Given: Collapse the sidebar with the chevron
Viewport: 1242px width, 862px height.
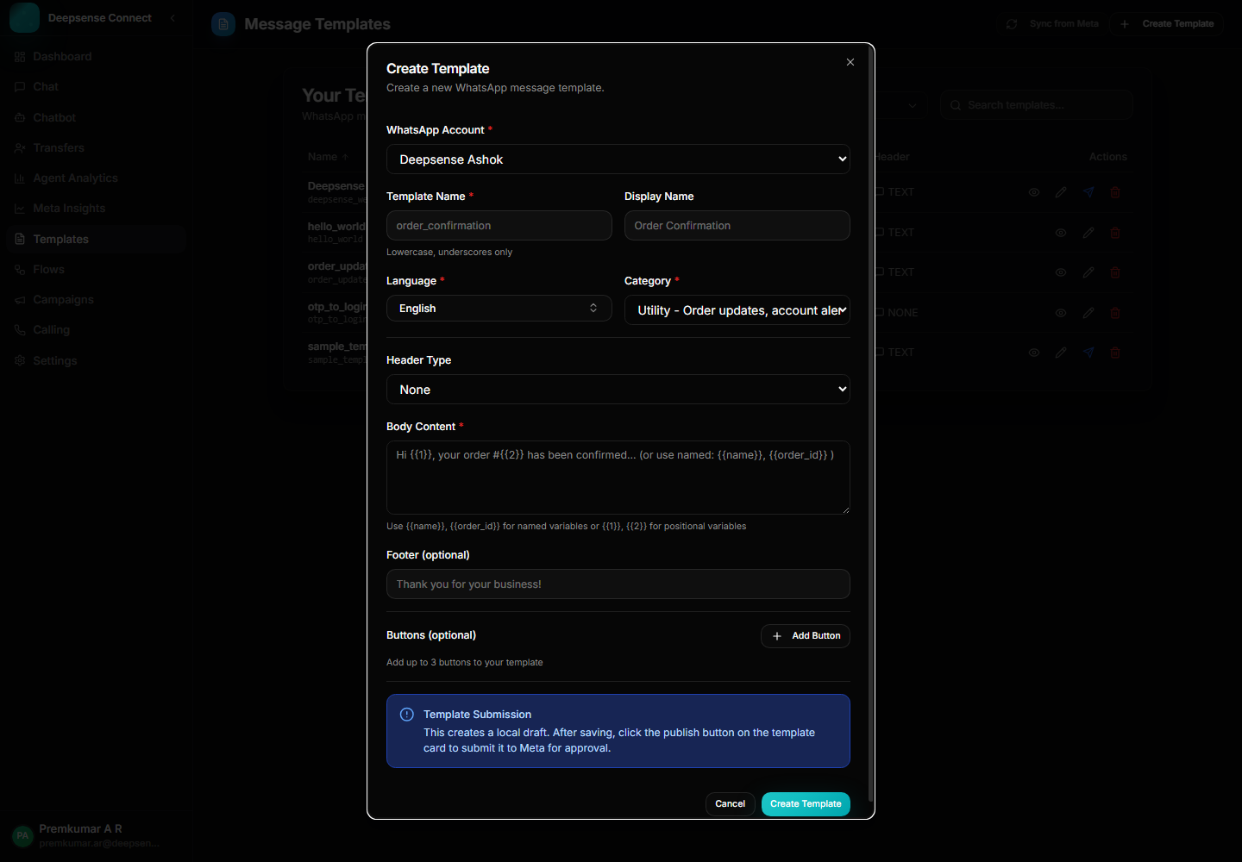Looking at the screenshot, I should tap(172, 17).
